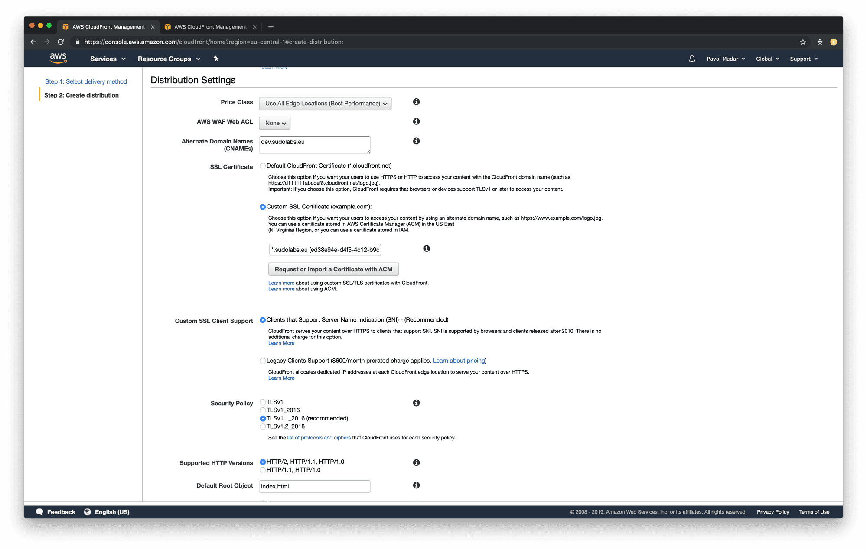Switch to the first AWS CloudFront tab

click(x=108, y=27)
